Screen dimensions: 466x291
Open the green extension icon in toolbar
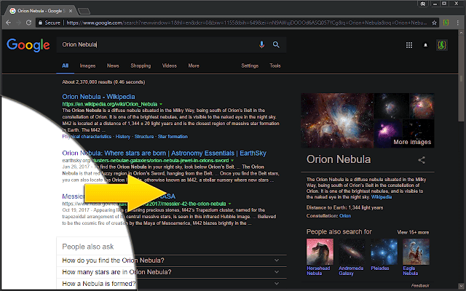(x=446, y=23)
